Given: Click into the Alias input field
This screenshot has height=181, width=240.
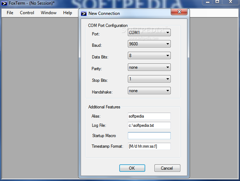Looking at the screenshot, I should [149, 116].
